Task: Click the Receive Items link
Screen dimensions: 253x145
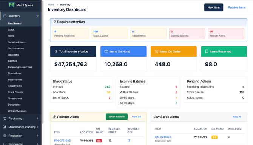Action: [237, 8]
